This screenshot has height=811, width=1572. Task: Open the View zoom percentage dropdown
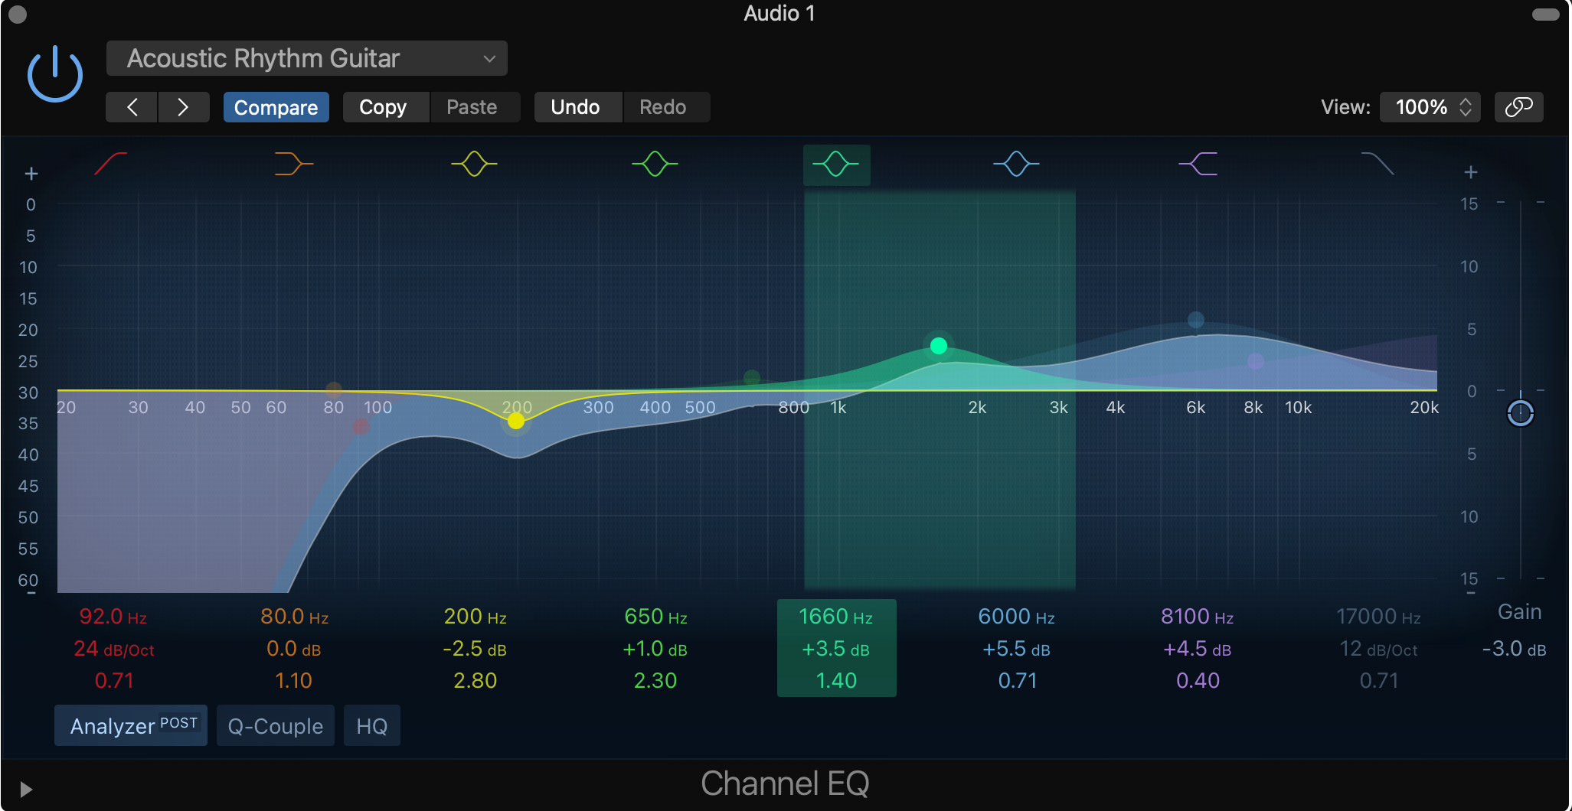(1429, 106)
